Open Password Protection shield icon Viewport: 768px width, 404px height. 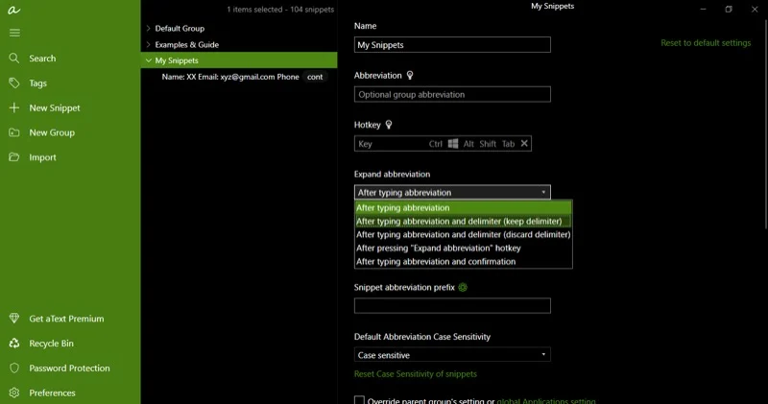coord(14,368)
